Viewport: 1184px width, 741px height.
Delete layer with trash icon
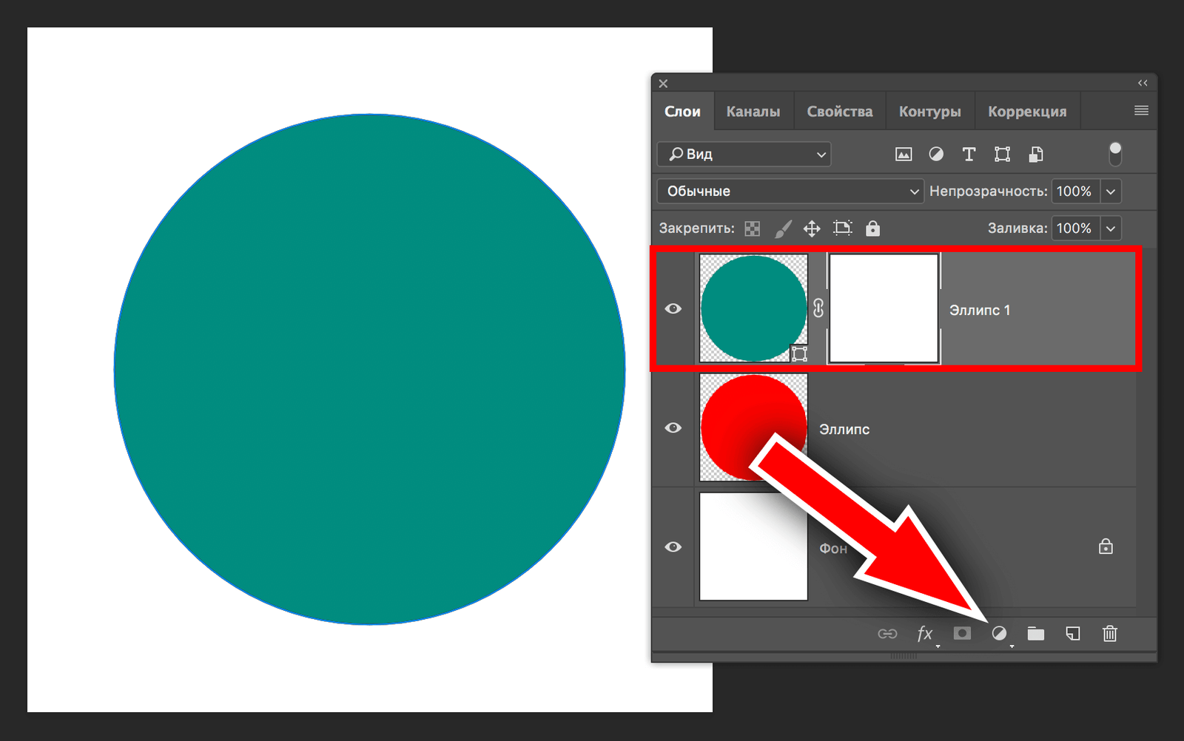1110,634
